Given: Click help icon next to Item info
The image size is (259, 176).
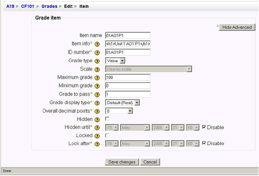Looking at the screenshot, I should pyautogui.click(x=97, y=44).
